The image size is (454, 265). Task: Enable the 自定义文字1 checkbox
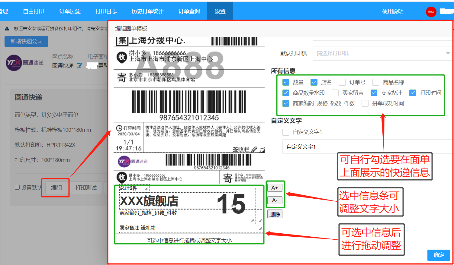[286, 132]
